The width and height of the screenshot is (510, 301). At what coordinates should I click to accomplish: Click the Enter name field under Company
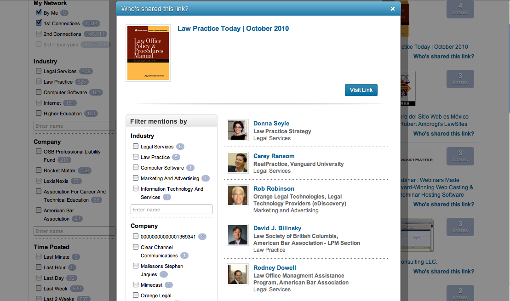click(x=74, y=231)
